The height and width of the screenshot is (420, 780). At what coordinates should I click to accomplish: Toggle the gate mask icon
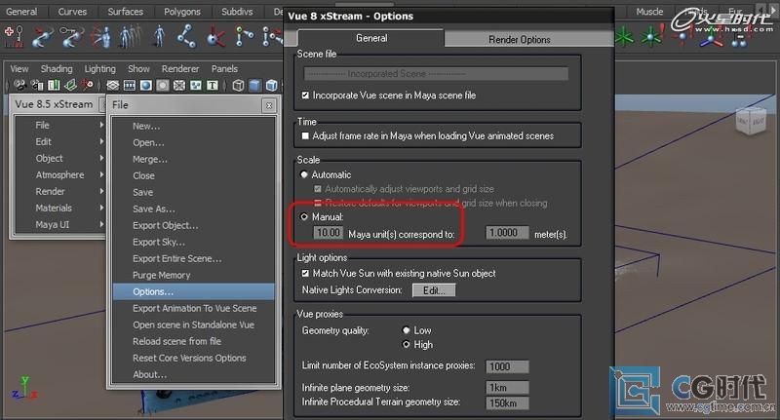(x=163, y=86)
